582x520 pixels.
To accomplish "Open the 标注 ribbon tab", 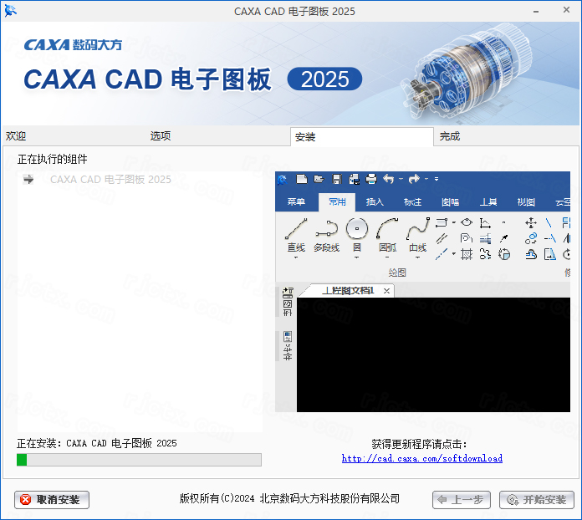I will 412,202.
